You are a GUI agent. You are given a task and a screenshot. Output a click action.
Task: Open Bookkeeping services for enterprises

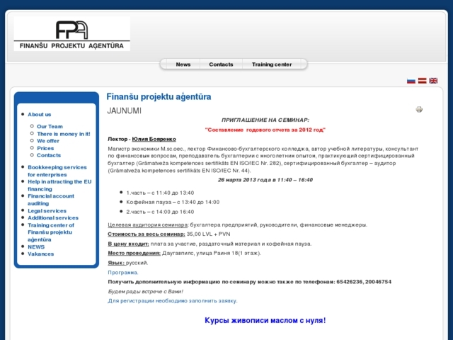pos(57,171)
